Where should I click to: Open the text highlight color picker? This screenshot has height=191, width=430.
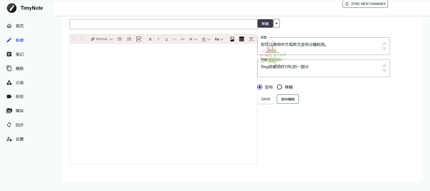click(206, 39)
